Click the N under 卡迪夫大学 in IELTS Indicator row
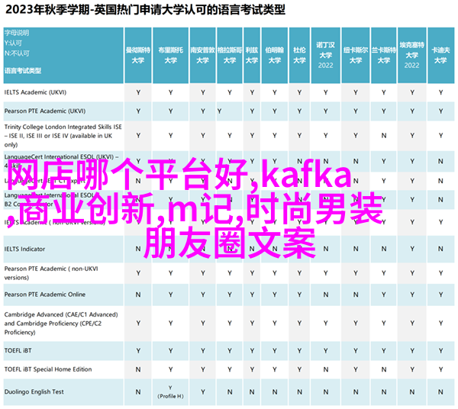458x409 pixels. 440,249
